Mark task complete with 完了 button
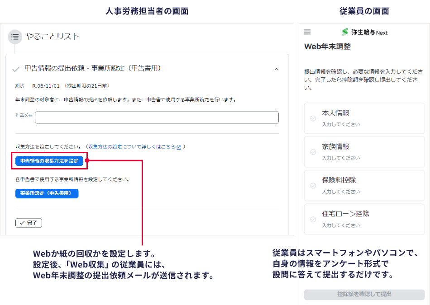The image size is (430, 305). [29, 223]
